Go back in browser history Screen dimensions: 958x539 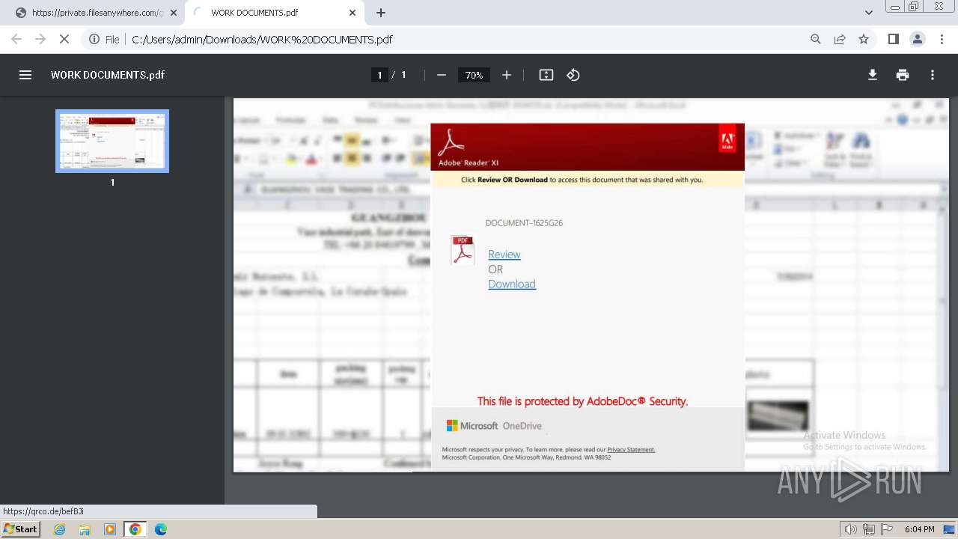16,39
